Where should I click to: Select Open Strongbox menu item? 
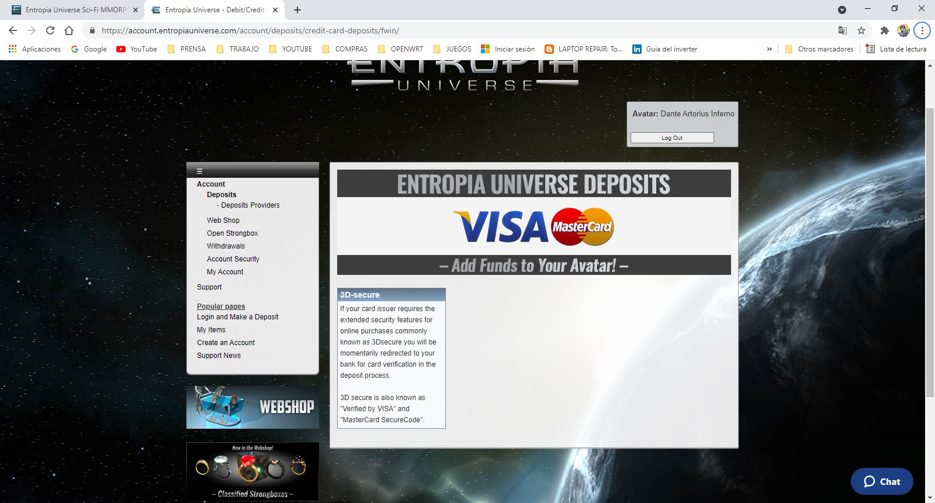[x=232, y=233]
